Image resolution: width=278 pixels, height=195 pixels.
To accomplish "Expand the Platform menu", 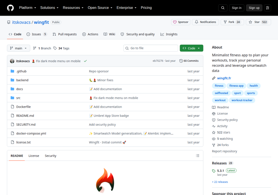I will point(27,8).
